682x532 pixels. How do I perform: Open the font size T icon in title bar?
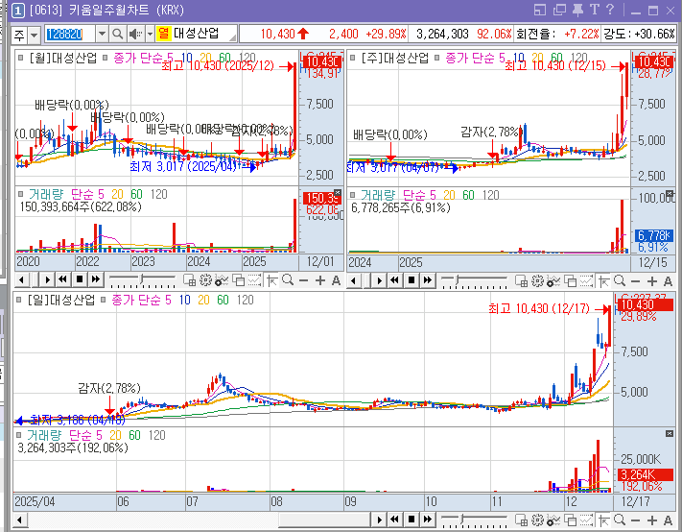point(594,10)
